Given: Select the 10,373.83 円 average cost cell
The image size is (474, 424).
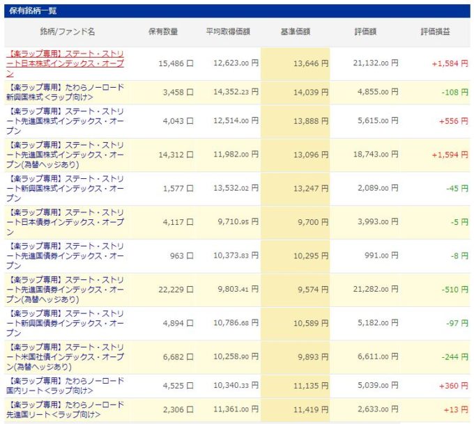Looking at the screenshot, I should 236,256.
